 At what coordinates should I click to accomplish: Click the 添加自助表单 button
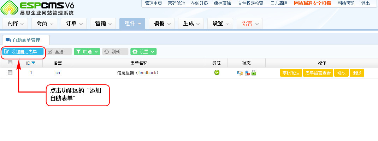[x=23, y=52]
